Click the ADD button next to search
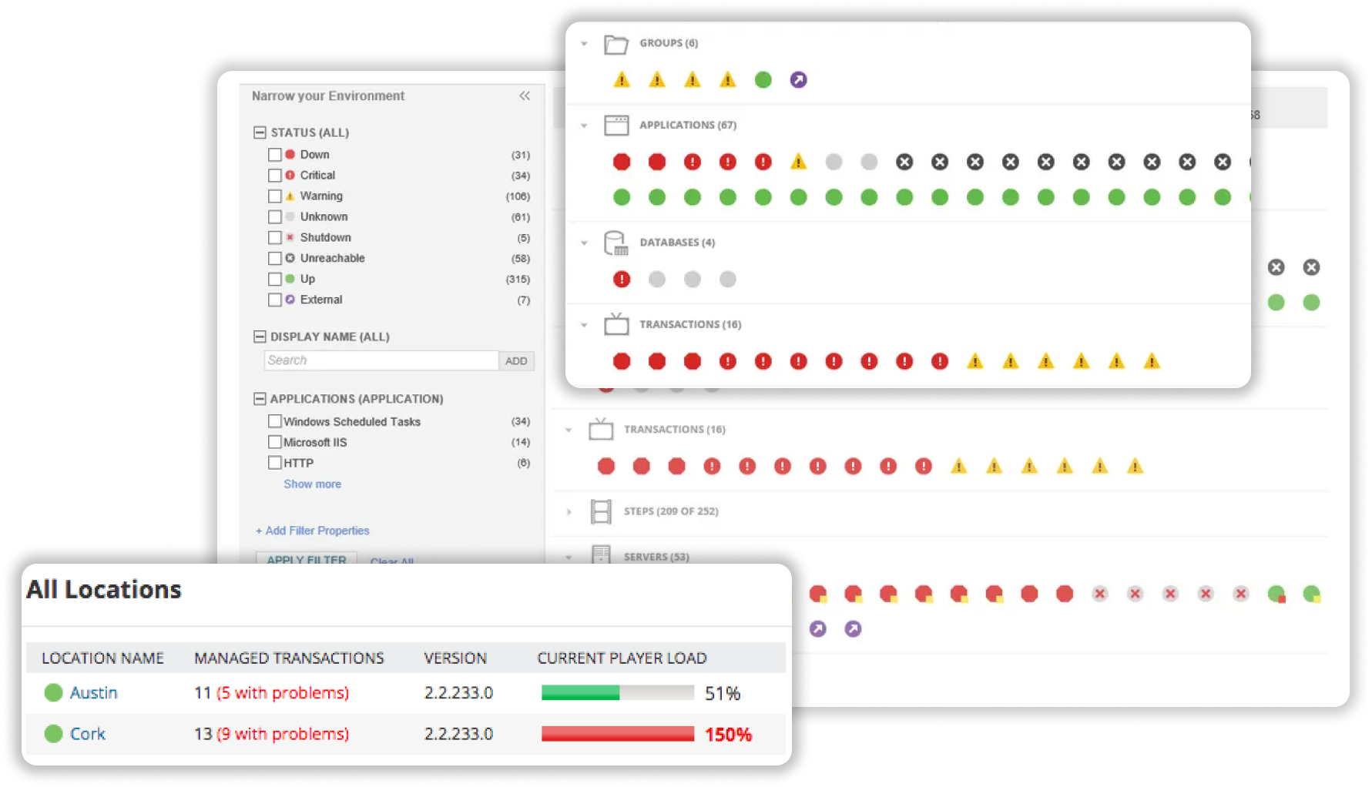The height and width of the screenshot is (787, 1372). 516,360
